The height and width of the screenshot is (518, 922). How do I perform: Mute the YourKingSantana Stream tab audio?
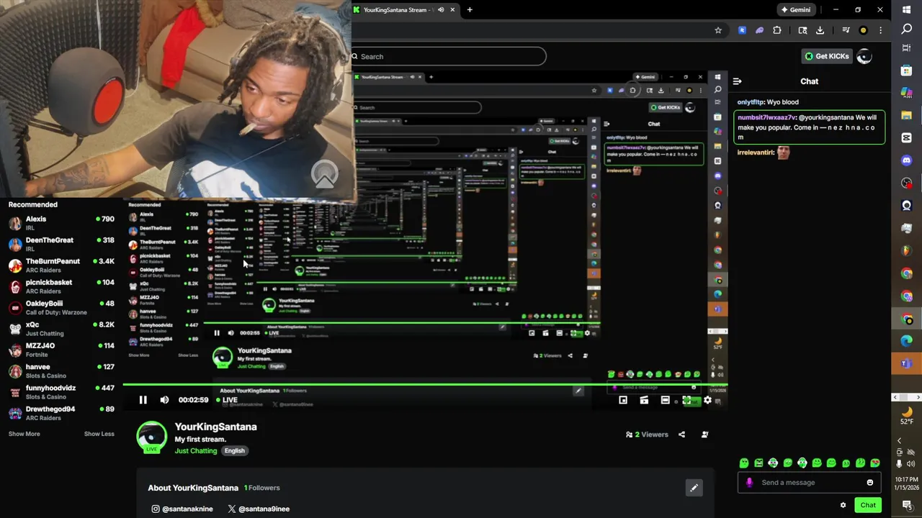(440, 10)
